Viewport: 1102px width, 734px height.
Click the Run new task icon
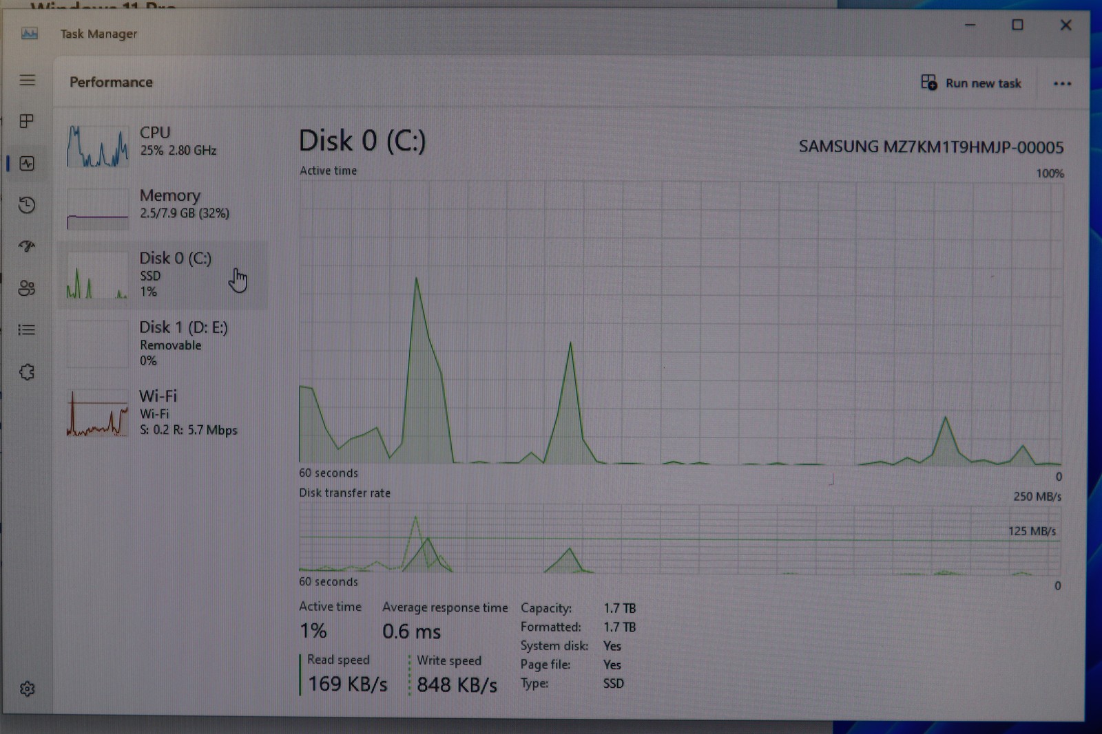point(929,83)
